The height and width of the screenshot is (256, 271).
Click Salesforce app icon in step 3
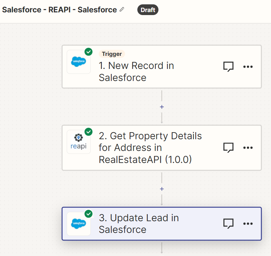click(79, 224)
